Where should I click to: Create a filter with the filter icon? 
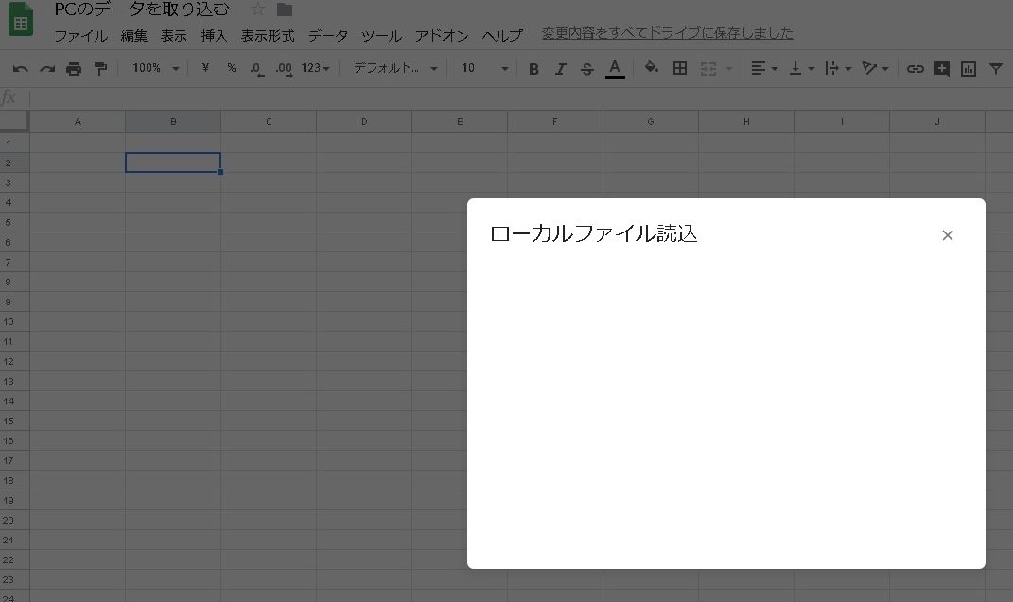(x=994, y=68)
